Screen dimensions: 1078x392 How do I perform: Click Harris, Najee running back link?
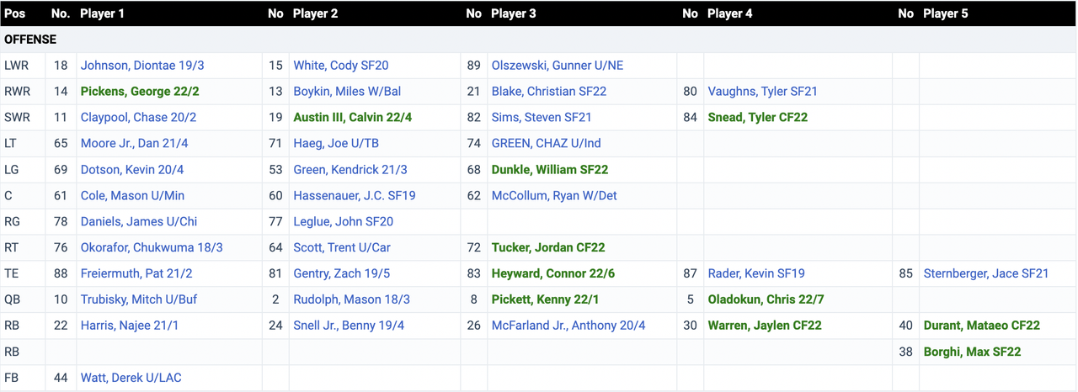click(x=130, y=326)
